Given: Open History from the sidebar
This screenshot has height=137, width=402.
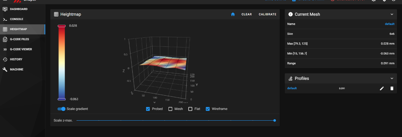Looking at the screenshot, I should 22,59.
